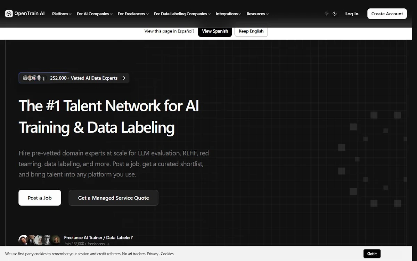Open the Resources dropdown
417x261 pixels.
[257, 14]
